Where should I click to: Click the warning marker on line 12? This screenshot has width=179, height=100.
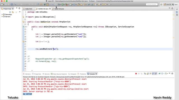click(23, 22)
